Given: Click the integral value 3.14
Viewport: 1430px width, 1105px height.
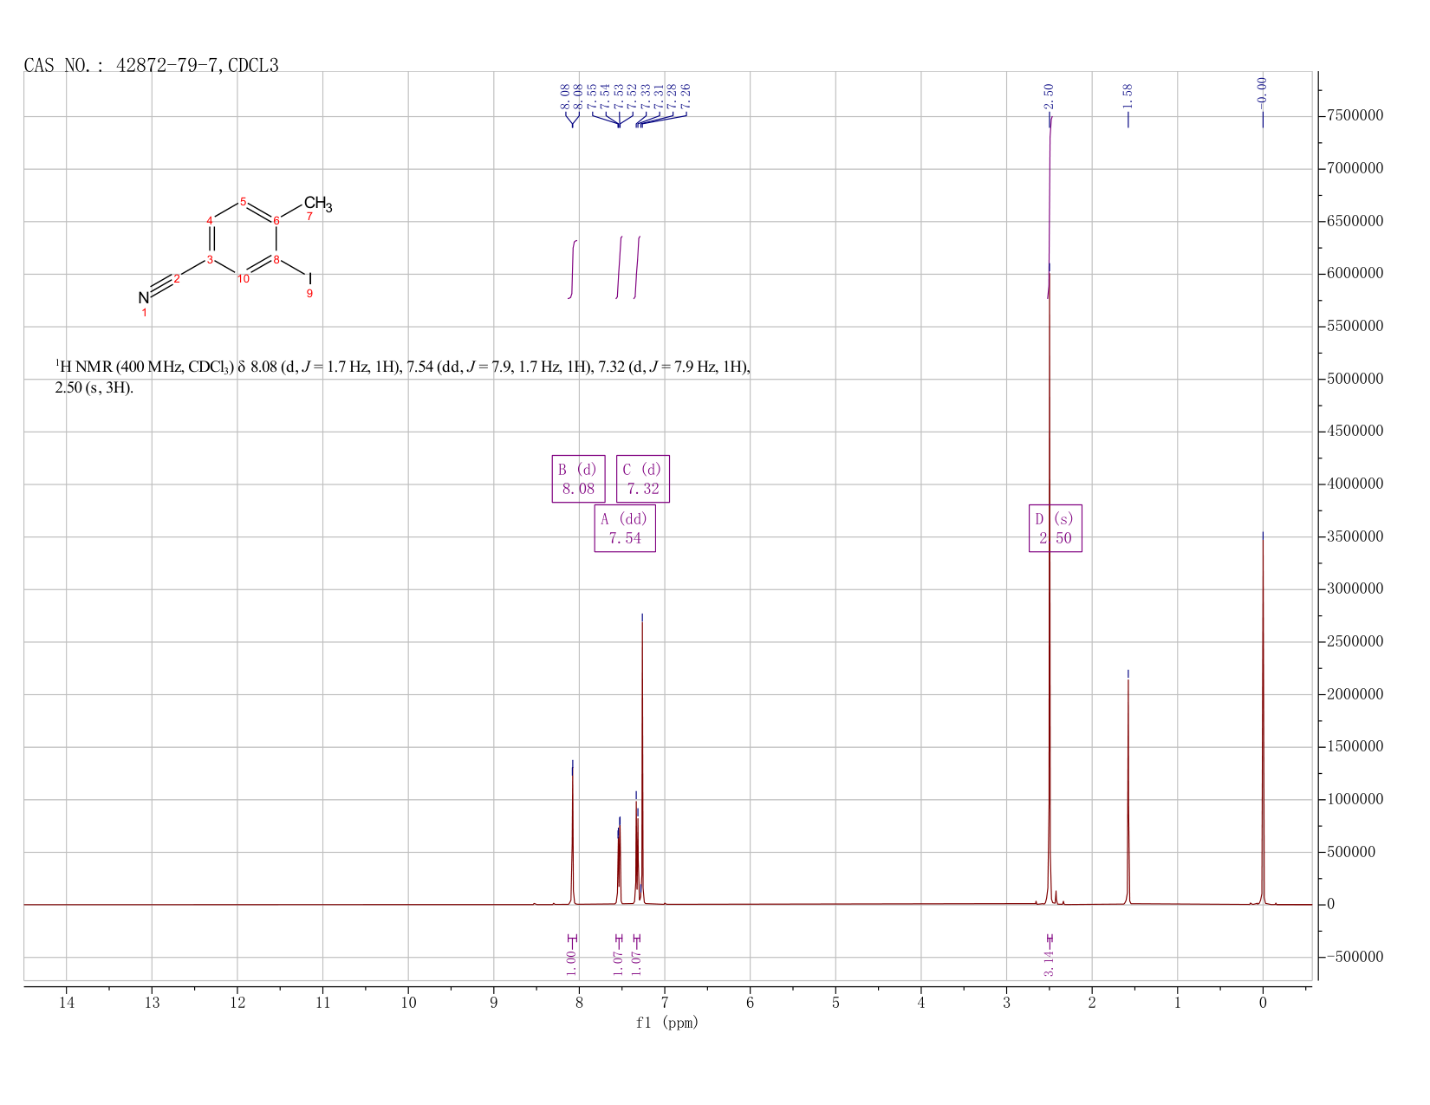Looking at the screenshot, I should 1049,963.
